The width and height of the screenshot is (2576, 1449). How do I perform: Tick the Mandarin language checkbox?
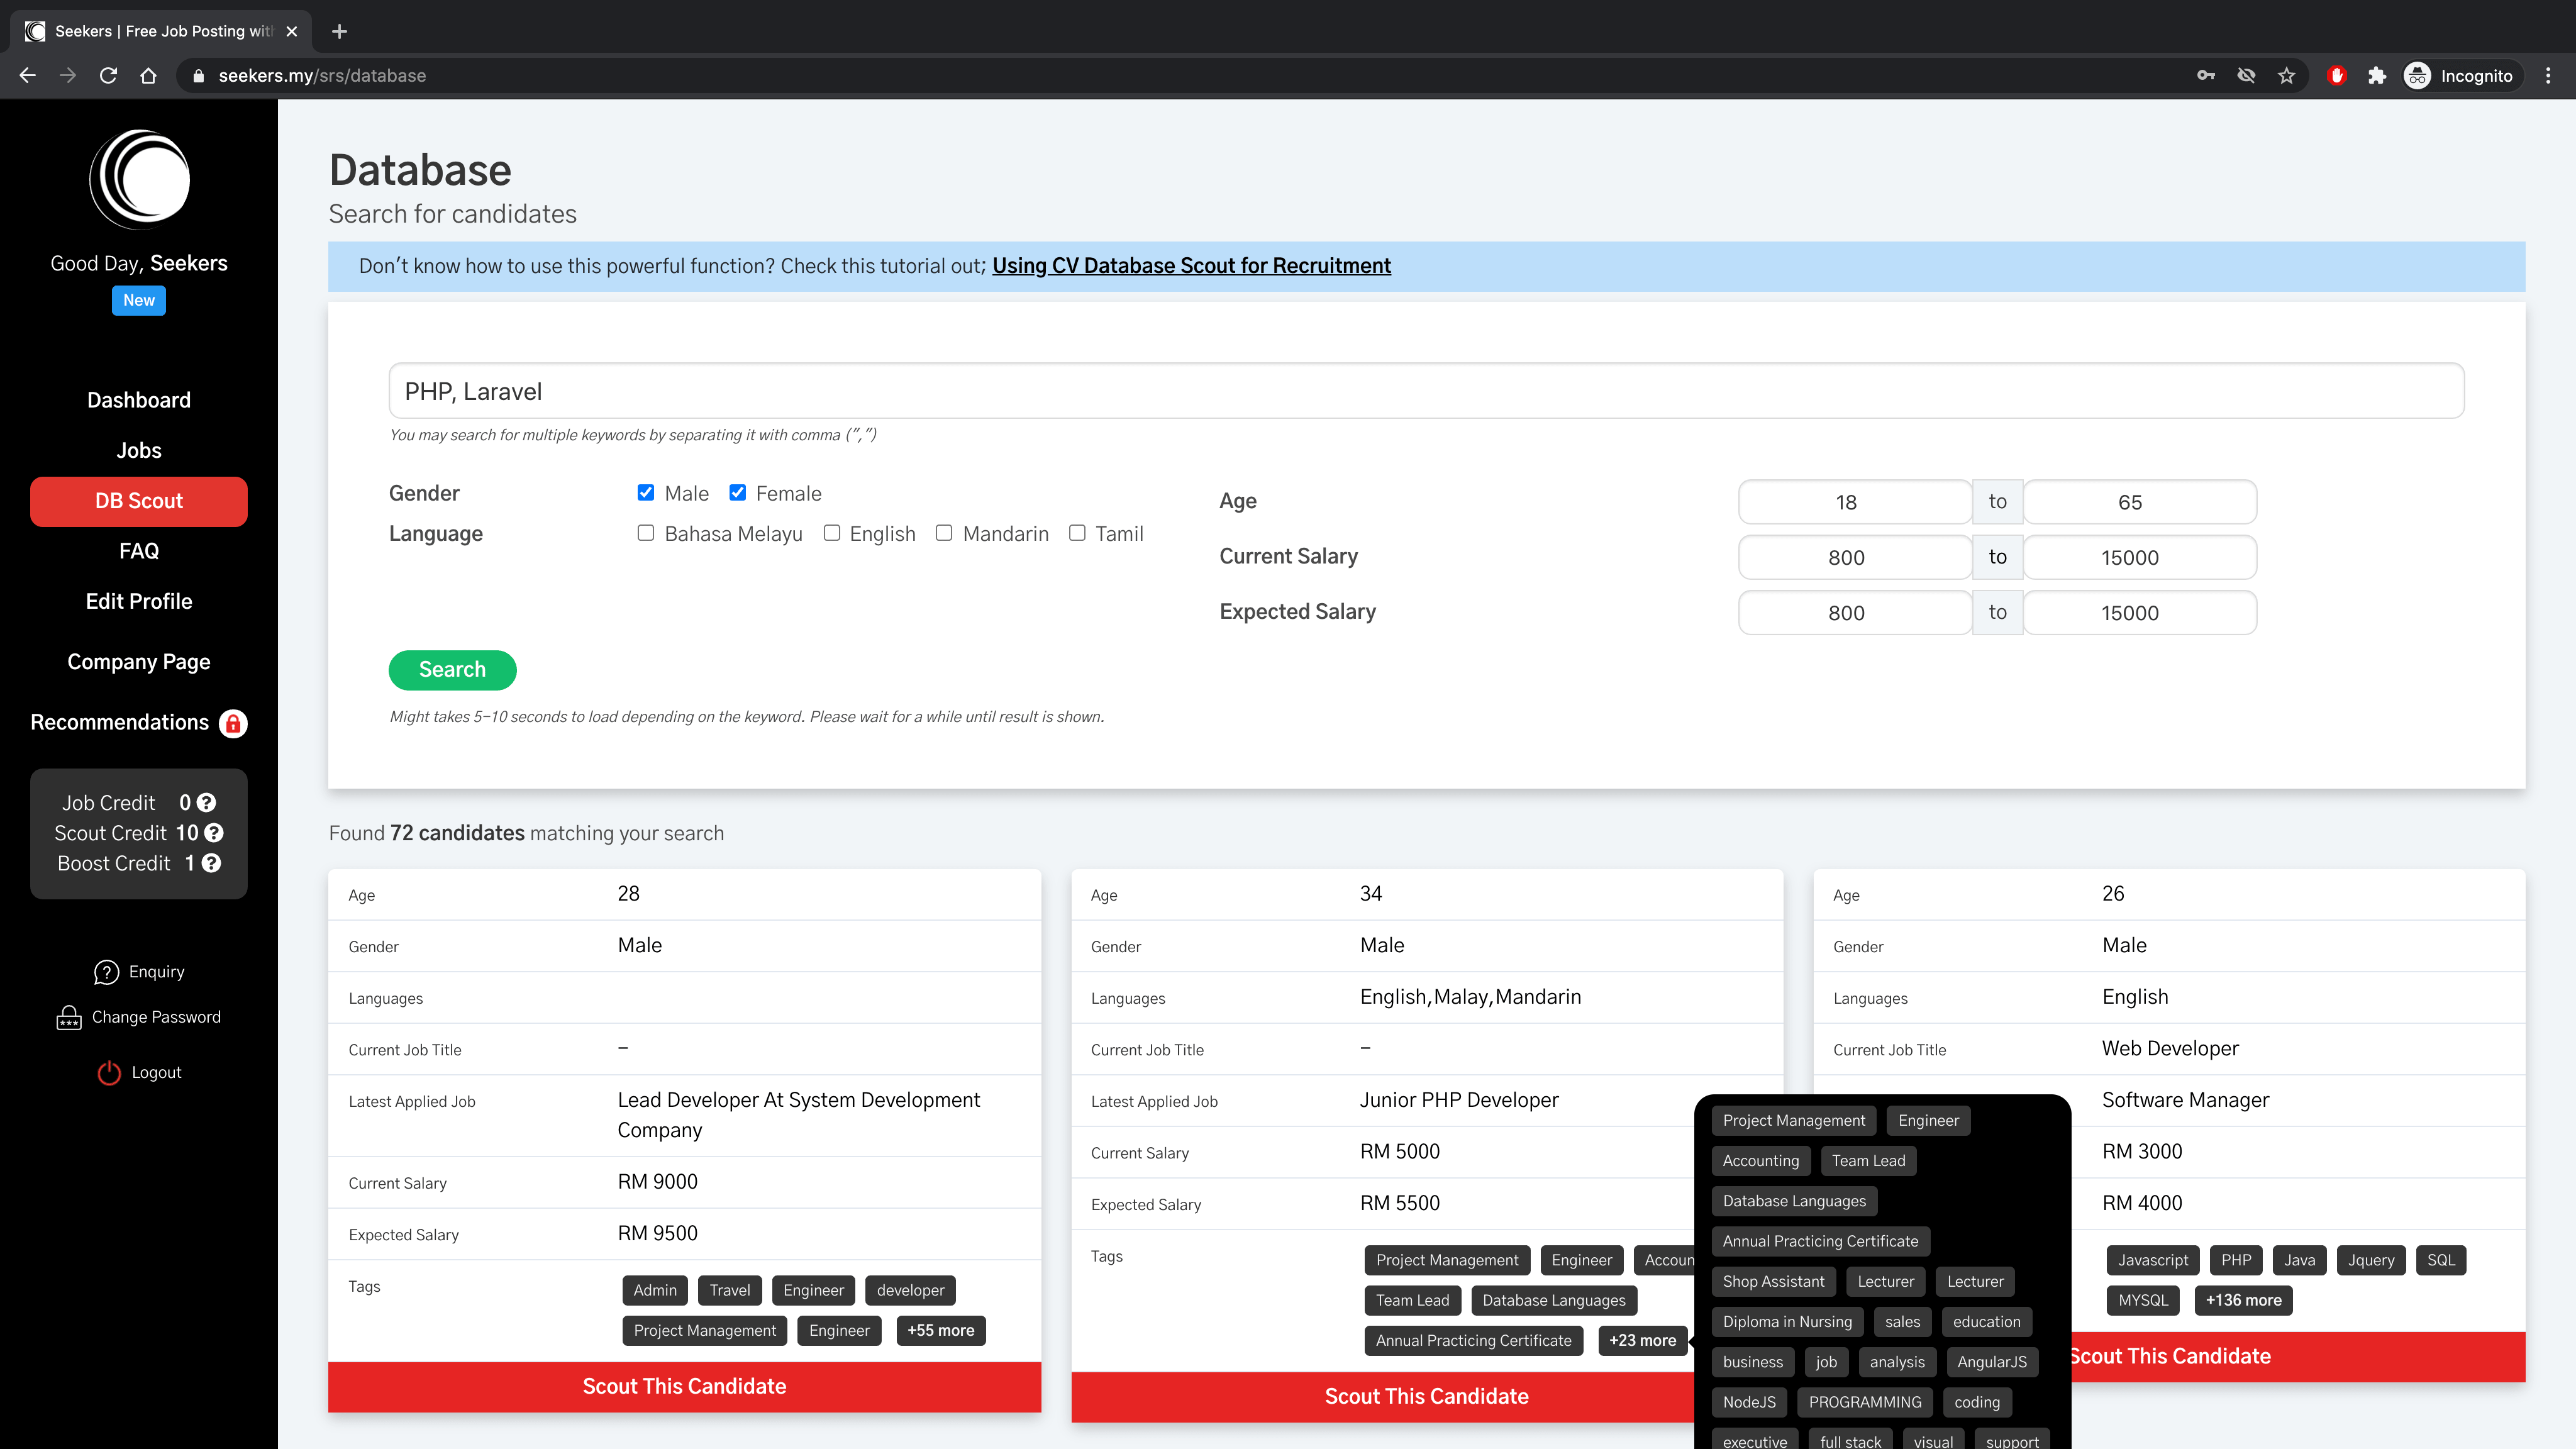click(944, 533)
